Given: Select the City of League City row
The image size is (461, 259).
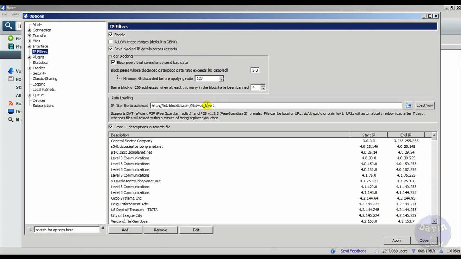Looking at the screenshot, I should 270,215.
